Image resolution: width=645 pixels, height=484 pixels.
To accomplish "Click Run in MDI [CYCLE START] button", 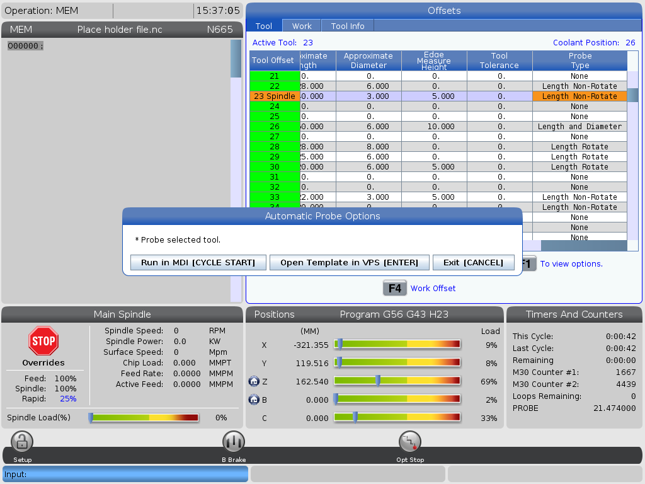I will click(x=198, y=263).
